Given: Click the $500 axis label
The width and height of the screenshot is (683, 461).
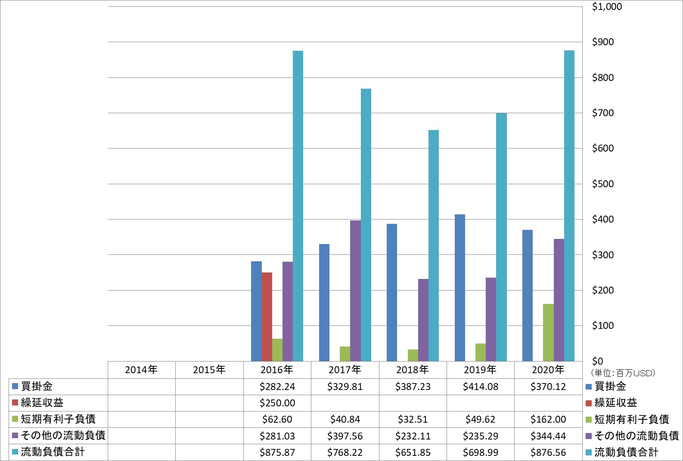Looking at the screenshot, I should click(603, 184).
